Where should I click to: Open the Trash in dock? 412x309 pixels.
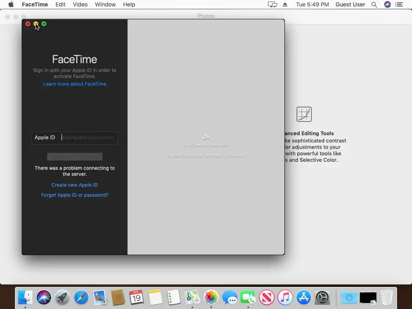tap(386, 297)
